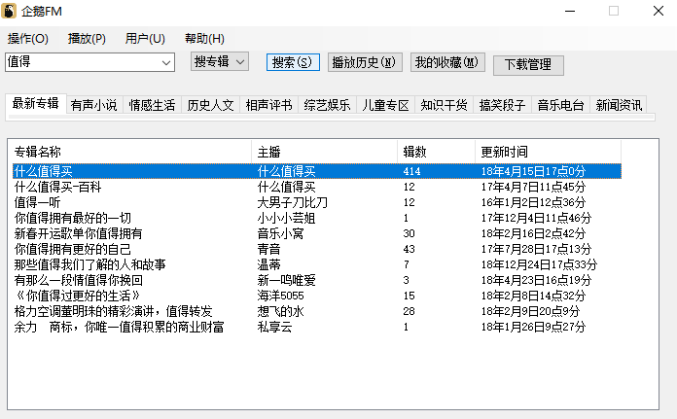Screen dimensions: 677x419
Task: Open 我的收藏(M) favorites
Action: (x=447, y=62)
